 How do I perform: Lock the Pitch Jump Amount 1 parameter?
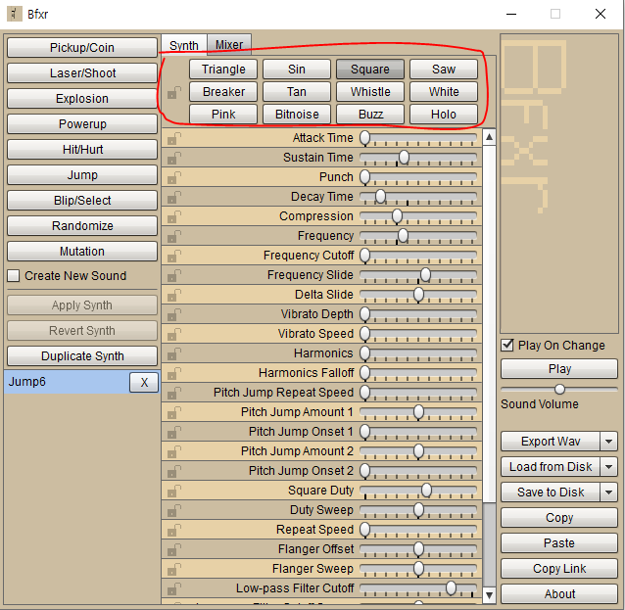[173, 411]
